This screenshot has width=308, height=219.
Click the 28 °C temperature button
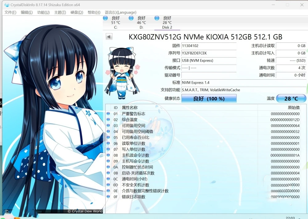pos(291,99)
